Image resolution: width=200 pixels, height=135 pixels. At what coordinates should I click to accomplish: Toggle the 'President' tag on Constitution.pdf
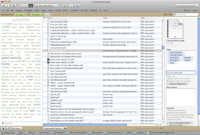[174, 60]
